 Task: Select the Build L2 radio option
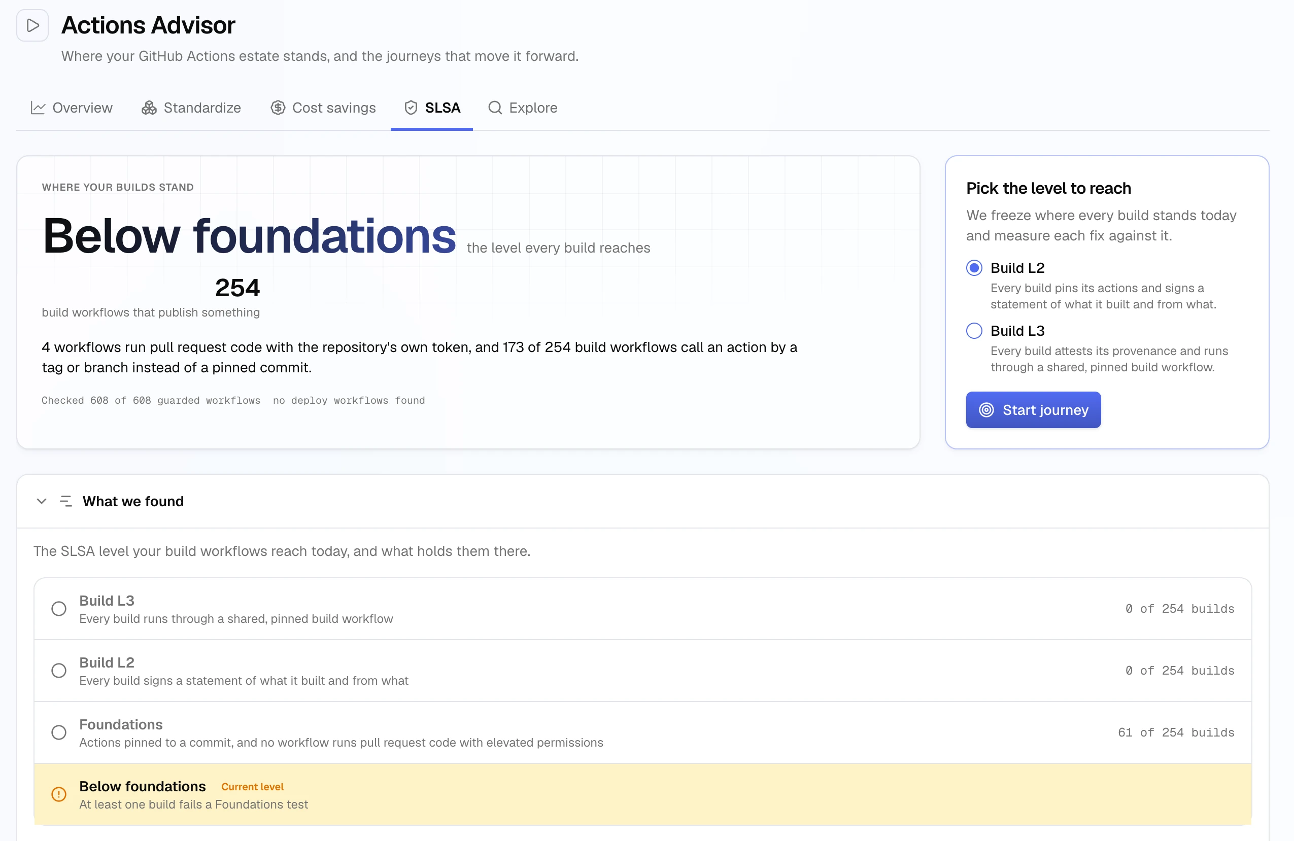point(974,267)
